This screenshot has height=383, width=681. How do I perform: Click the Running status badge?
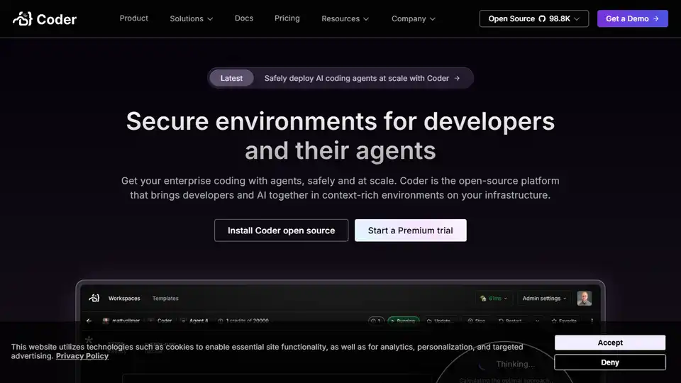pos(404,321)
